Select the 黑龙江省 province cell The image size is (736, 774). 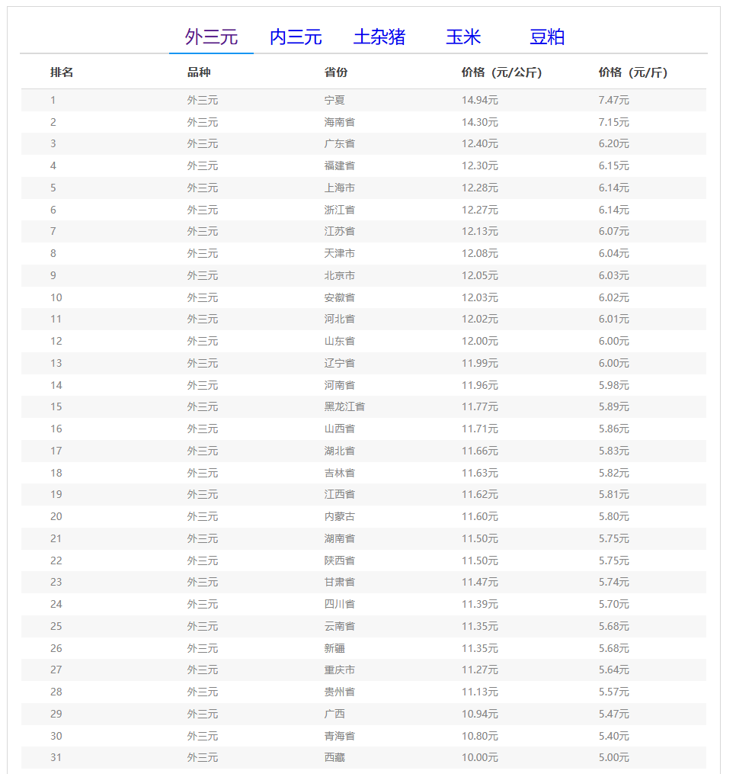344,406
